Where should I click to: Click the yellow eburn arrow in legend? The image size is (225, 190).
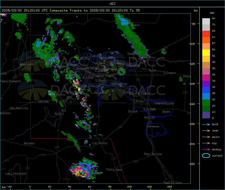tap(206, 137)
